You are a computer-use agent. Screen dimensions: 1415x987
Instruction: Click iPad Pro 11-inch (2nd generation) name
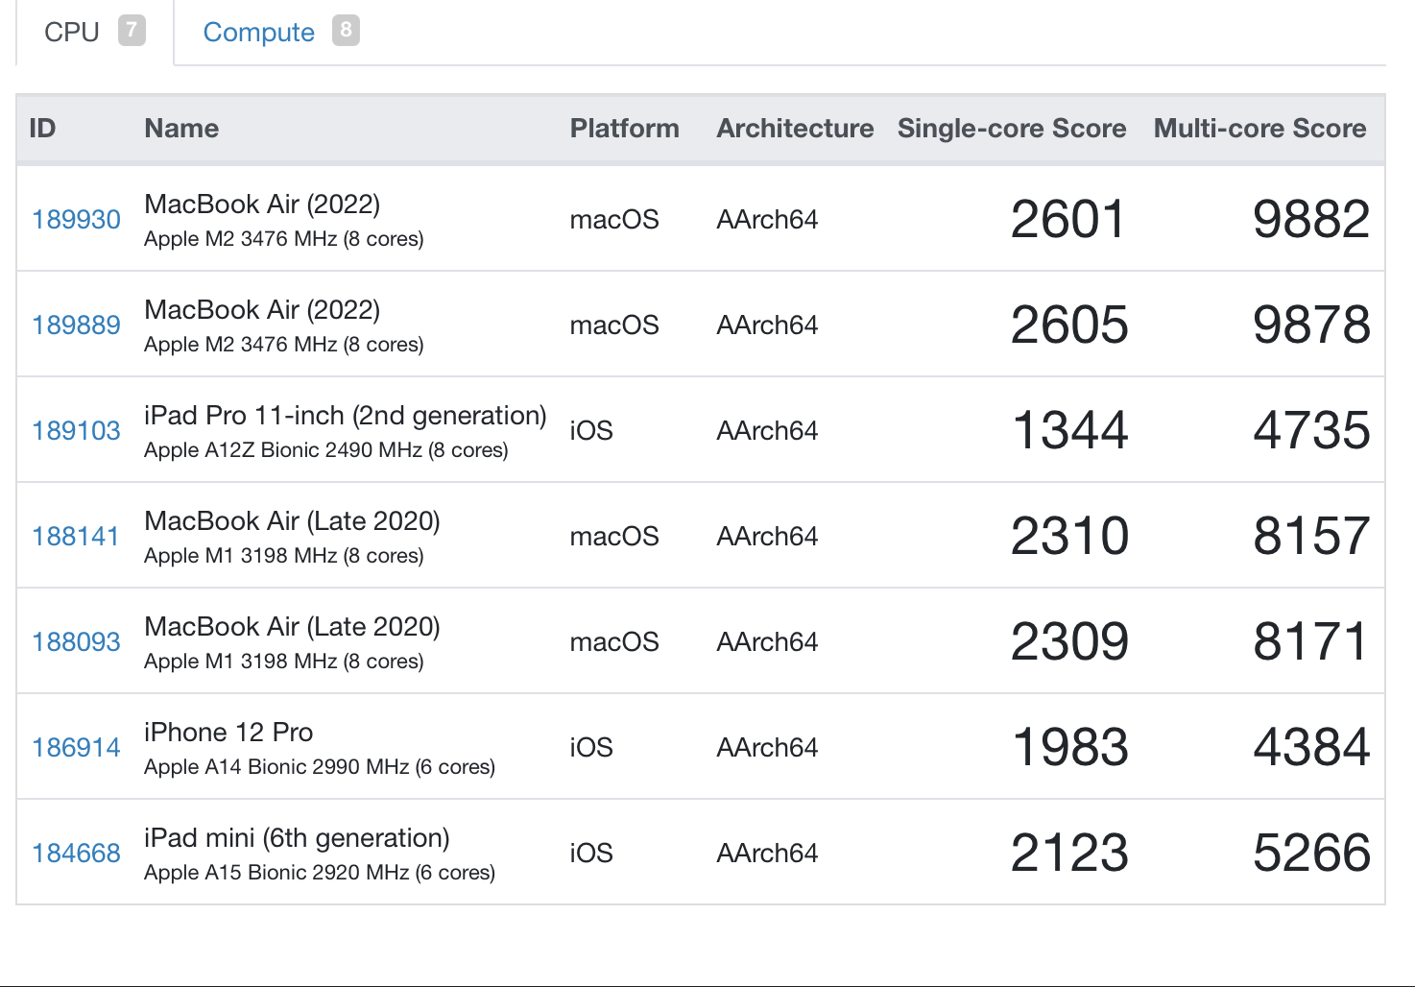pyautogui.click(x=346, y=416)
